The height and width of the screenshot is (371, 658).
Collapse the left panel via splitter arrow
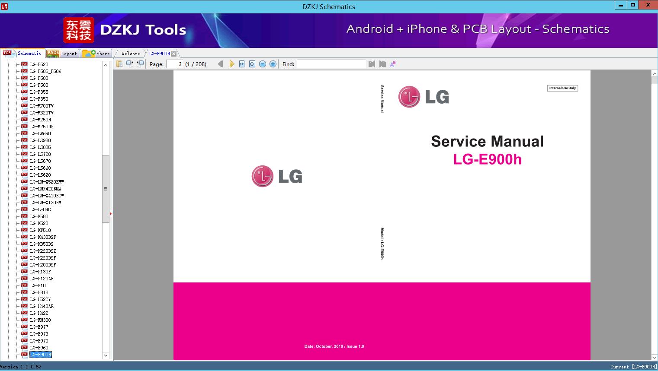[111, 213]
